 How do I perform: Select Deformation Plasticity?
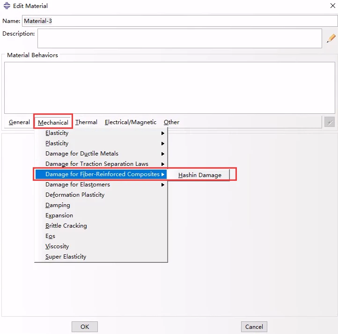click(x=101, y=195)
